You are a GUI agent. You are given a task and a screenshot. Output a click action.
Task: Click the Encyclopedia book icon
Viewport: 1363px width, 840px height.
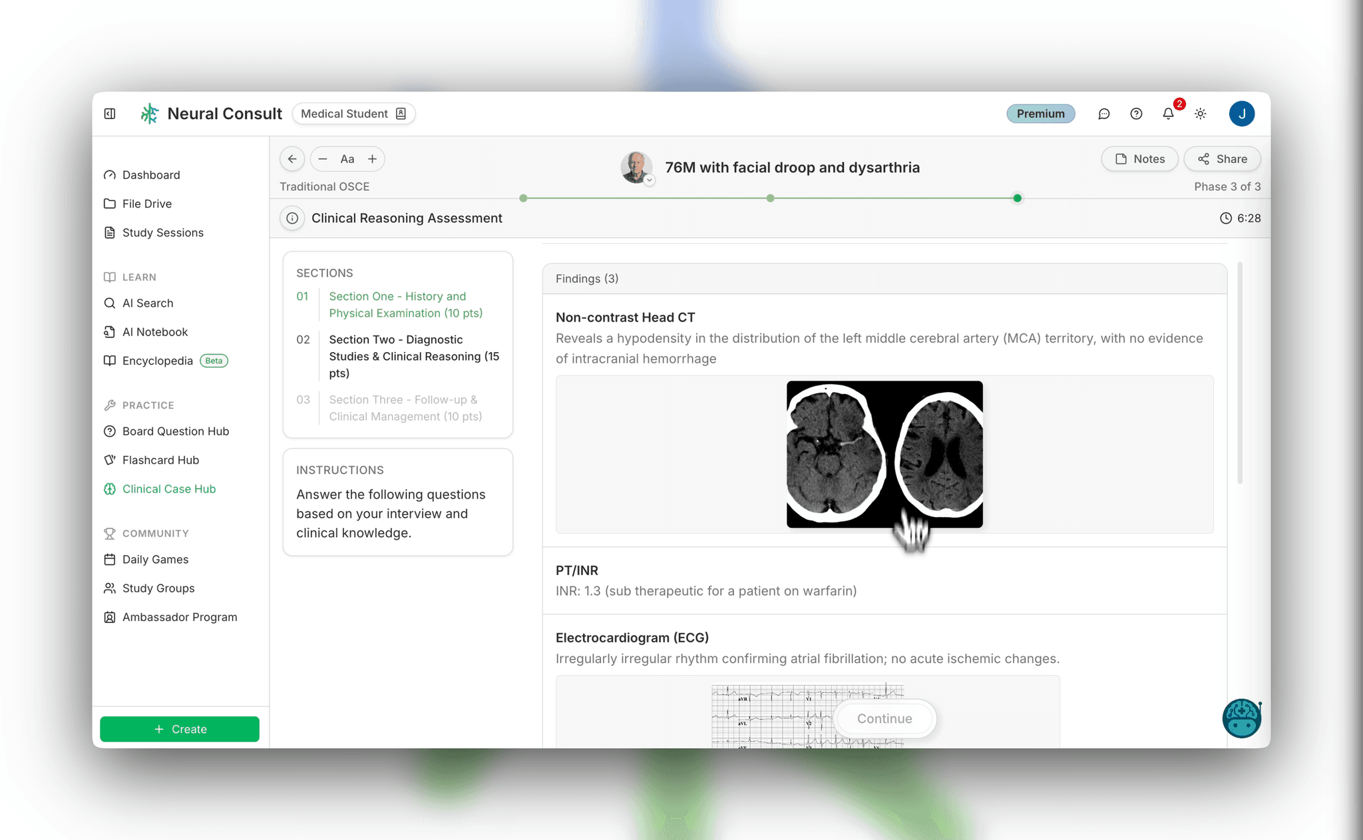coord(110,361)
